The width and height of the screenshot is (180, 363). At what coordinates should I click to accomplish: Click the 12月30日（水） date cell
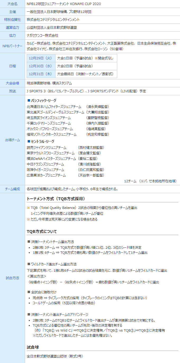41,66
